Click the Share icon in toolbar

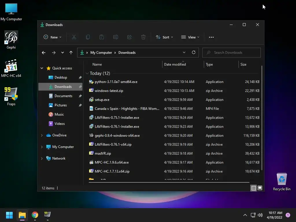(x=129, y=37)
